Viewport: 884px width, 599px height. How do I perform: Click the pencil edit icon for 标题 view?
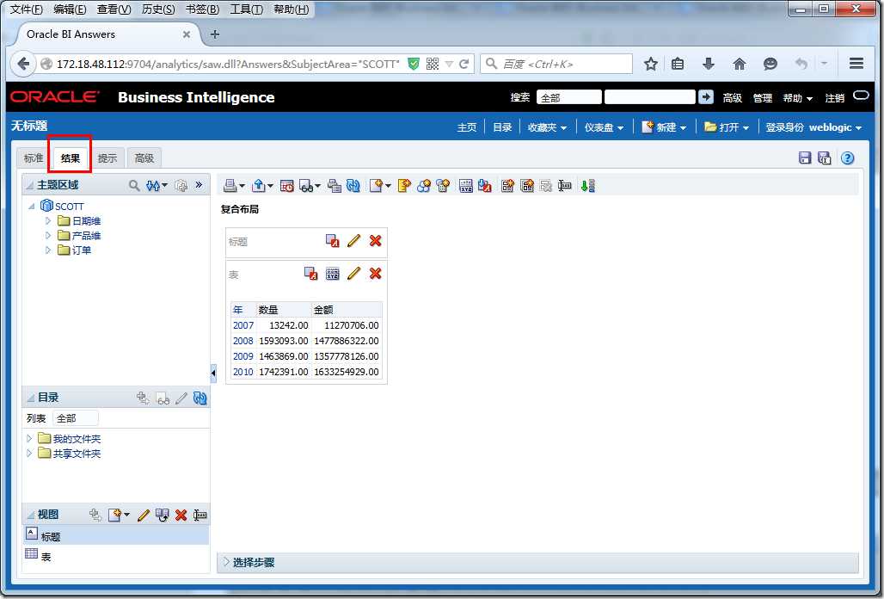(x=353, y=241)
